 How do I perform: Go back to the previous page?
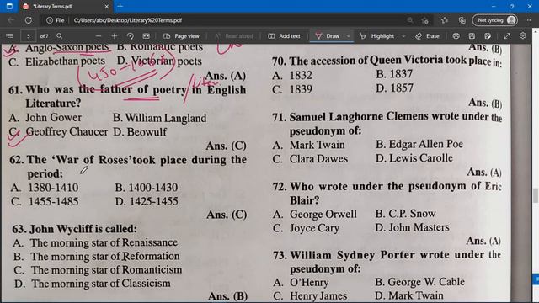click(x=11, y=20)
